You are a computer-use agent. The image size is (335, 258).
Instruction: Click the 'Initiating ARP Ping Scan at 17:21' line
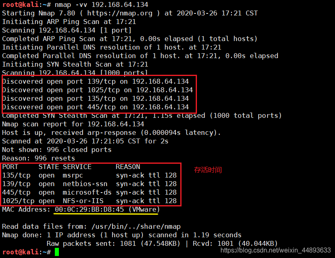pos(69,22)
